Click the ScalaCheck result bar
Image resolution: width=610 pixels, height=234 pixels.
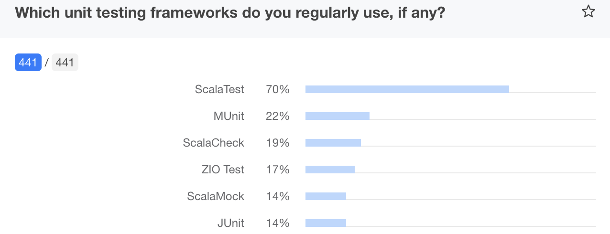point(333,143)
